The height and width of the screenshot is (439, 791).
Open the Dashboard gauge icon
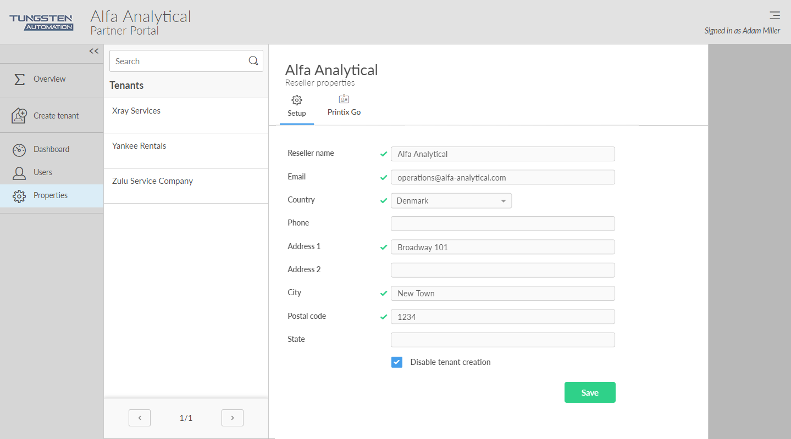[x=19, y=149]
